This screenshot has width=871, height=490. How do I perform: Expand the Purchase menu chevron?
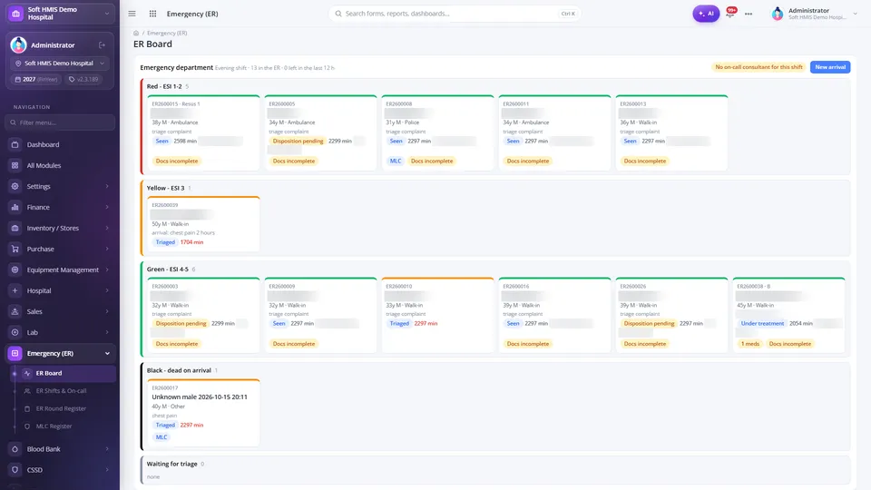(x=107, y=249)
